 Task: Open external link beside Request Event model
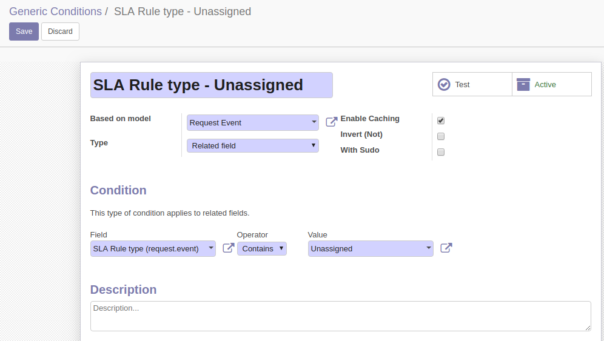(x=331, y=122)
